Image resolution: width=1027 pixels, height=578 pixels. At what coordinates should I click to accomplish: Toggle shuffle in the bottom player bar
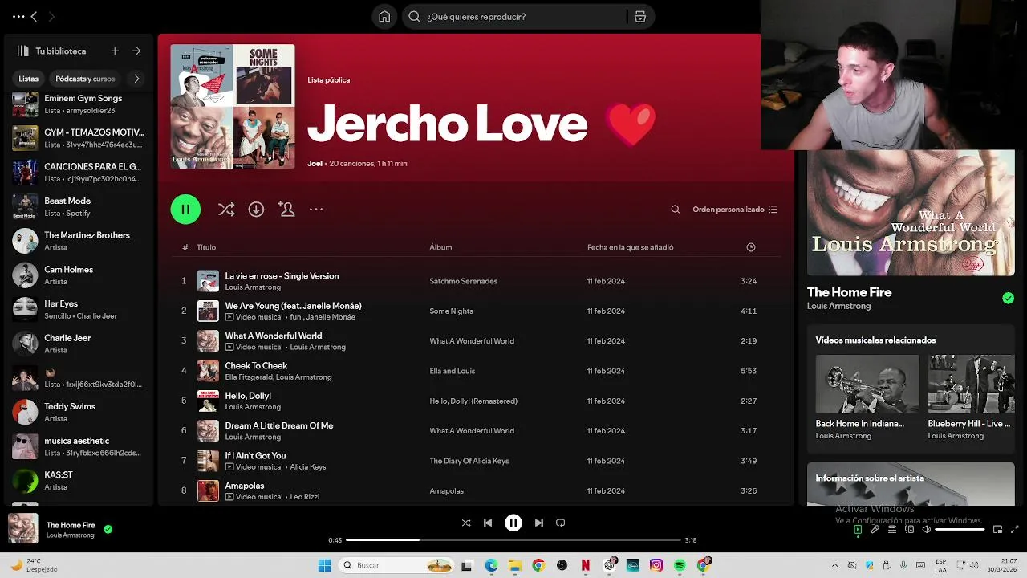click(466, 523)
